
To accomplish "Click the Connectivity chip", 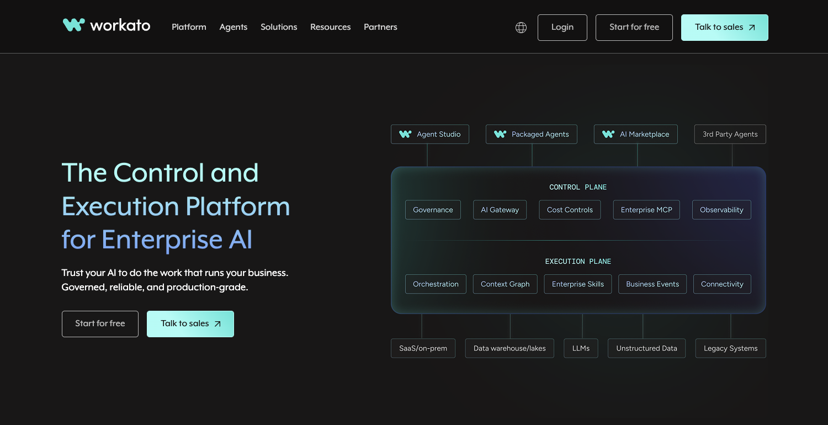I will (722, 284).
